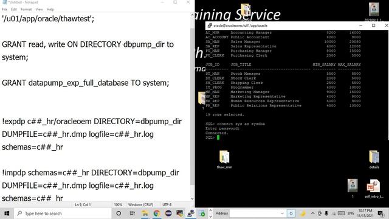389x219 pixels.
Task: Click taskbar toolbar up chevron
Action: 211,210
